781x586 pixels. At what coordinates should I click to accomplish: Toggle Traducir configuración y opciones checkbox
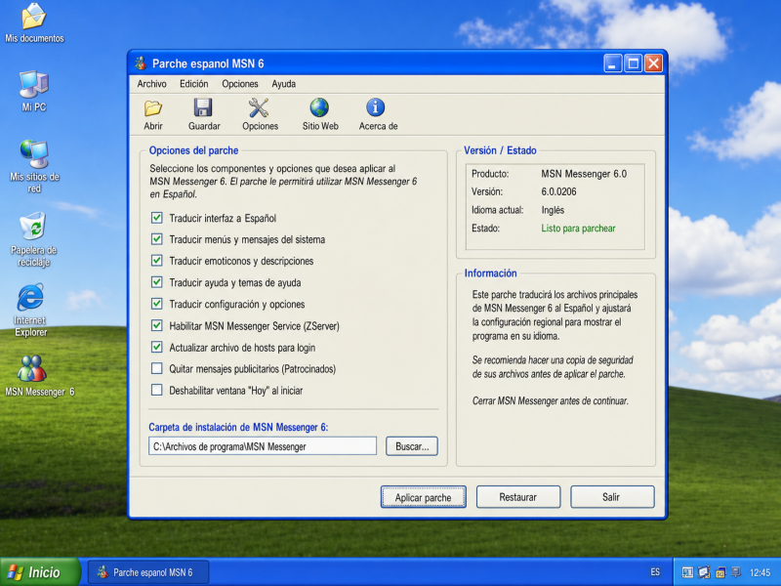pos(157,304)
